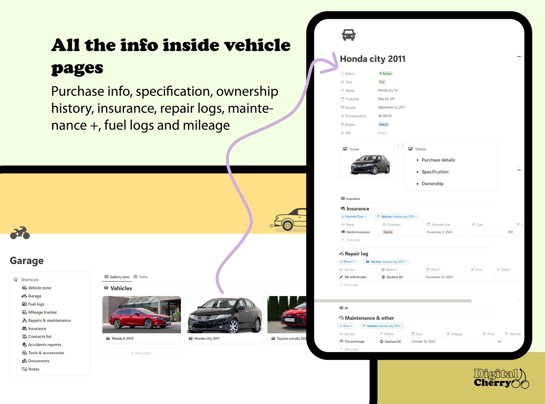Viewport: 545px width, 404px height.
Task: Switch to the Table view tab
Action: click(x=141, y=277)
